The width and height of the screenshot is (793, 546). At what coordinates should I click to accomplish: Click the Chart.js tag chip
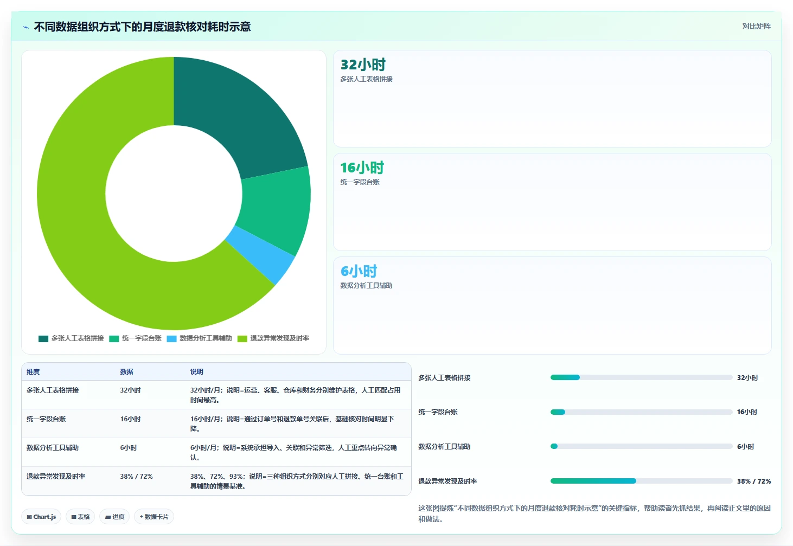click(x=41, y=517)
